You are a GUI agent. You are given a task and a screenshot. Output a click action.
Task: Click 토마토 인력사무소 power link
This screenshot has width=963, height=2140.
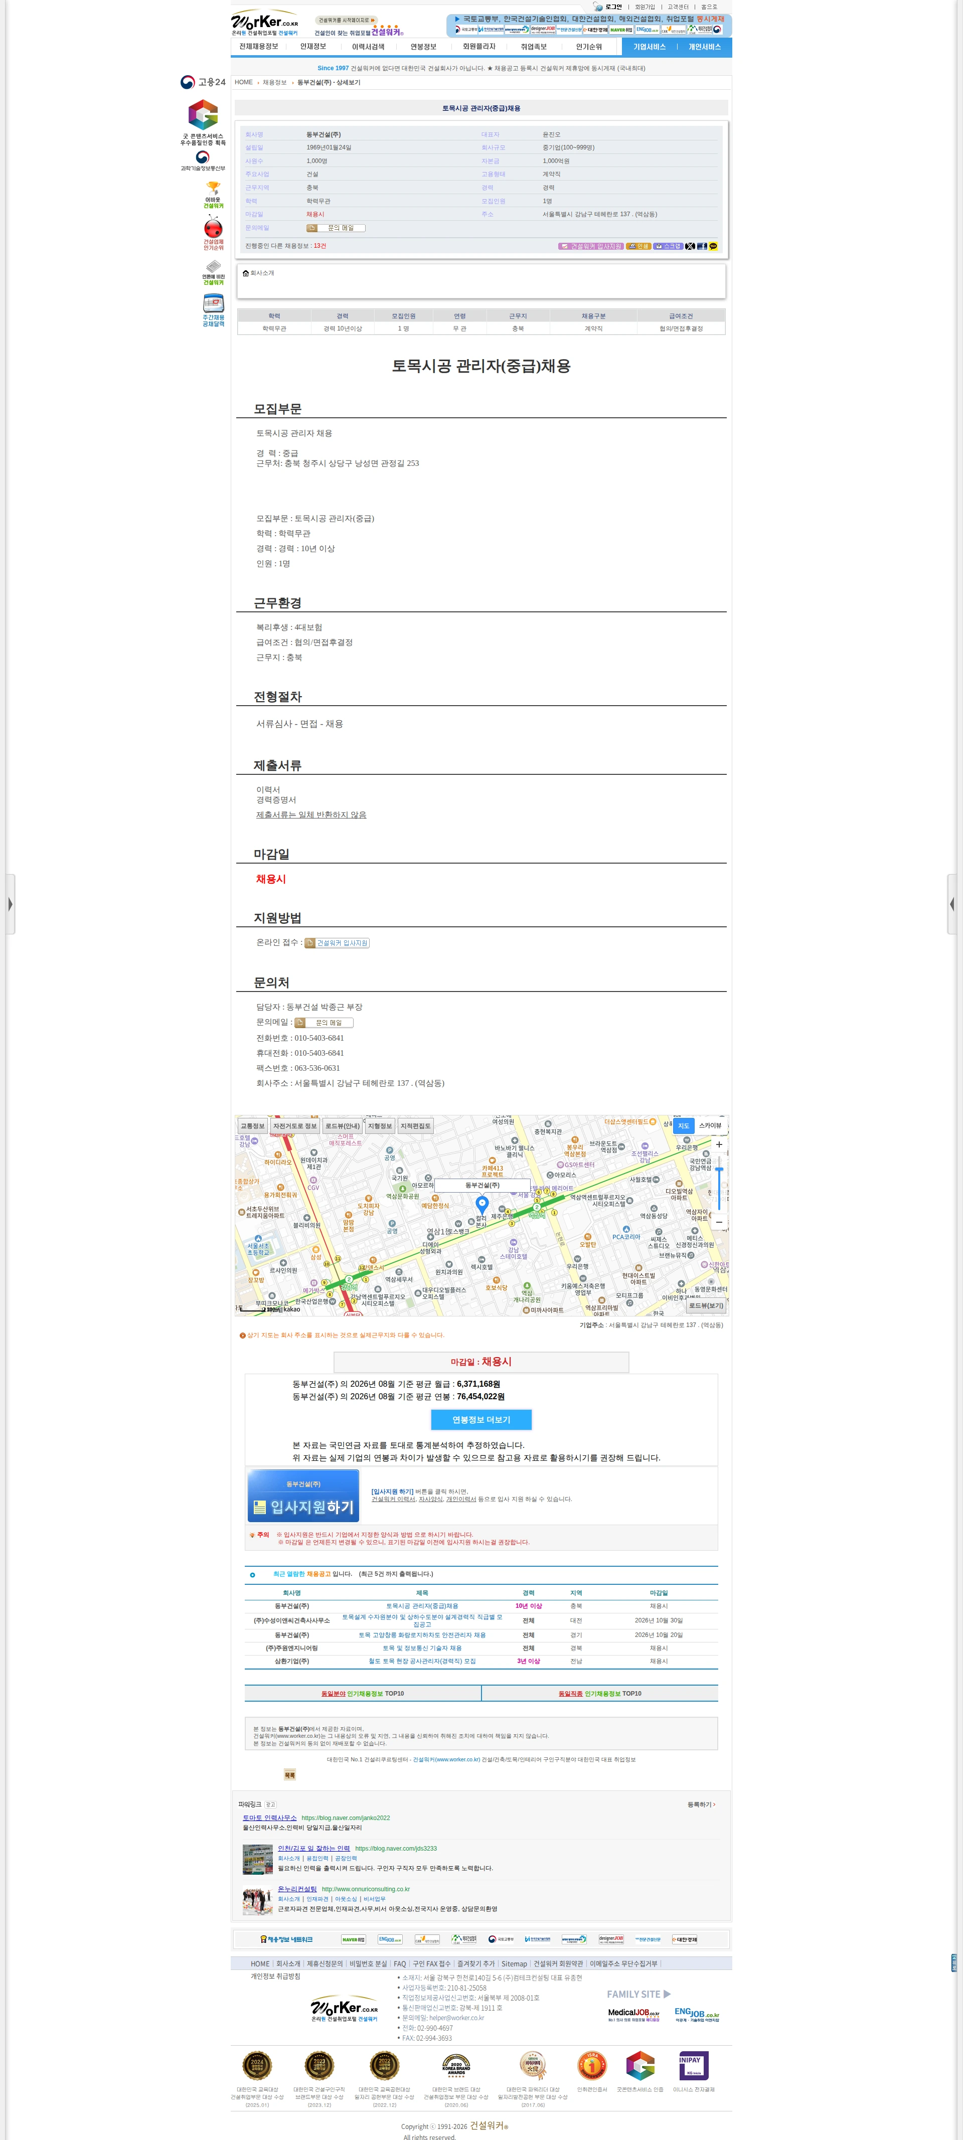[x=269, y=1818]
